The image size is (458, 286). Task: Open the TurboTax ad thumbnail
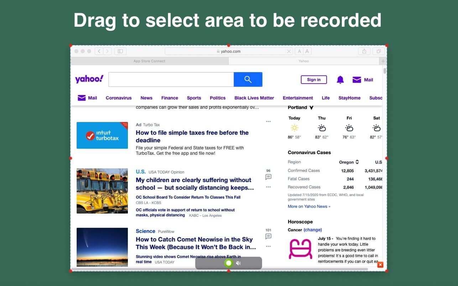pyautogui.click(x=102, y=135)
